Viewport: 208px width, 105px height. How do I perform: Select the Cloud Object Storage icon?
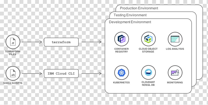[148, 39]
